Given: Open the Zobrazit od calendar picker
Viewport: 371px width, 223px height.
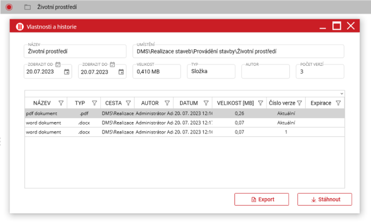Looking at the screenshot, I should pos(66,72).
